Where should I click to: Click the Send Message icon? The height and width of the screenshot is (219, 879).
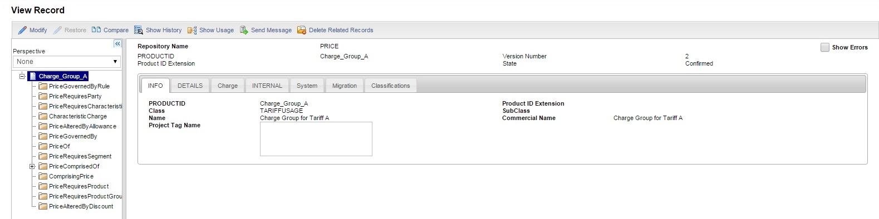[x=244, y=30]
